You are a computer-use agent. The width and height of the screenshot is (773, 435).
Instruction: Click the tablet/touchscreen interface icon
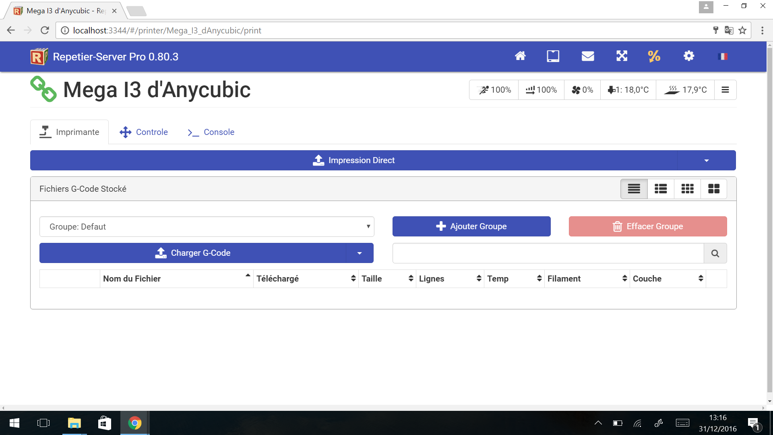(553, 56)
